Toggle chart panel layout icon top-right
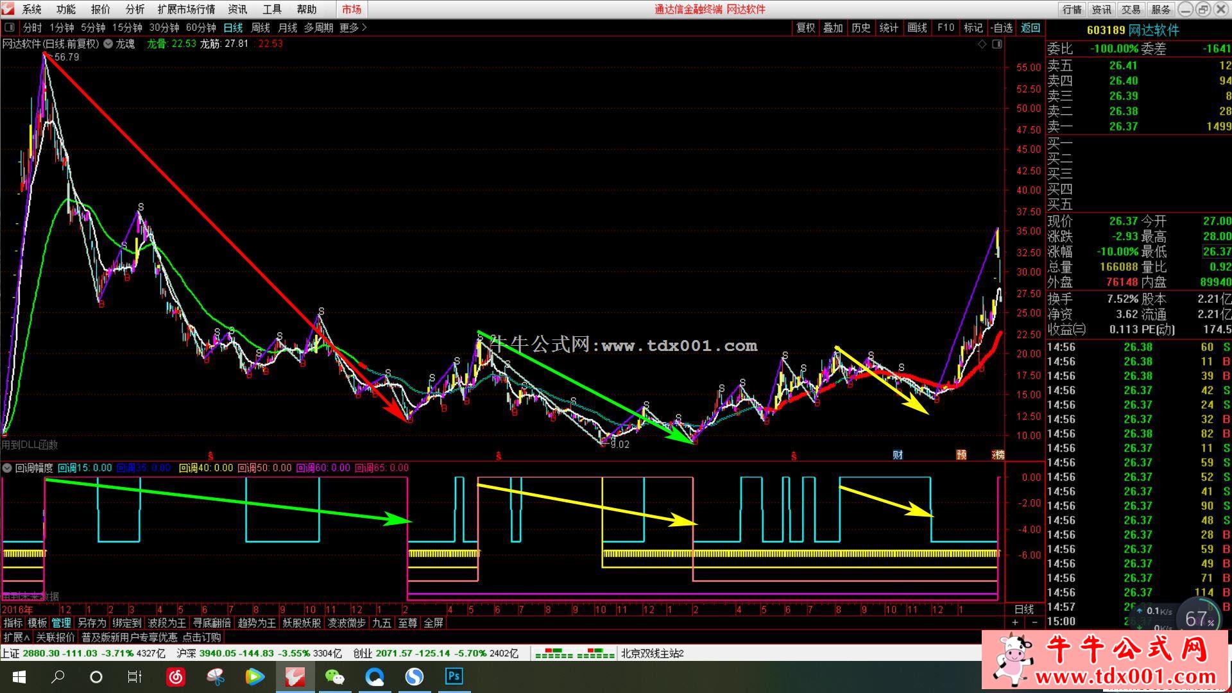Image resolution: width=1232 pixels, height=693 pixels. pos(997,44)
